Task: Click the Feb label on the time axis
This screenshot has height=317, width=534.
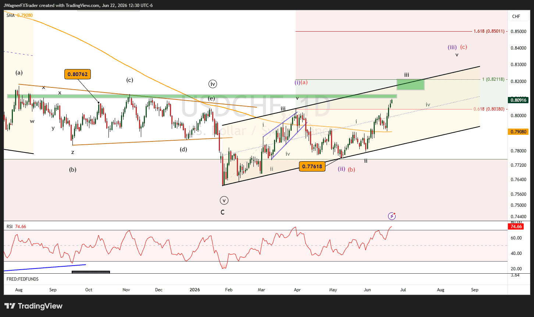Action: (228, 290)
